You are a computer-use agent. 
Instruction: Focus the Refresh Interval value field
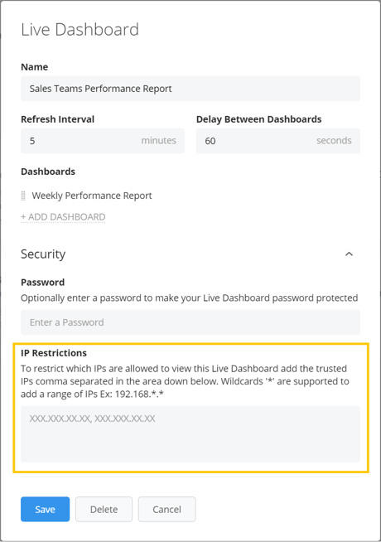pyautogui.click(x=103, y=141)
